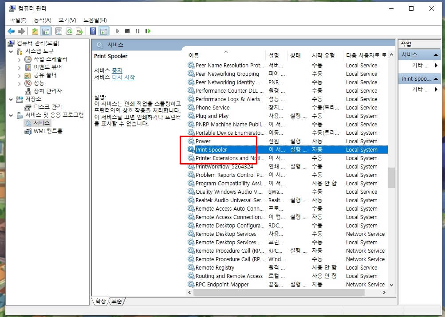This screenshot has width=445, height=317.
Task: Click the vertical scrollbar thumb in services list
Action: pos(392,177)
